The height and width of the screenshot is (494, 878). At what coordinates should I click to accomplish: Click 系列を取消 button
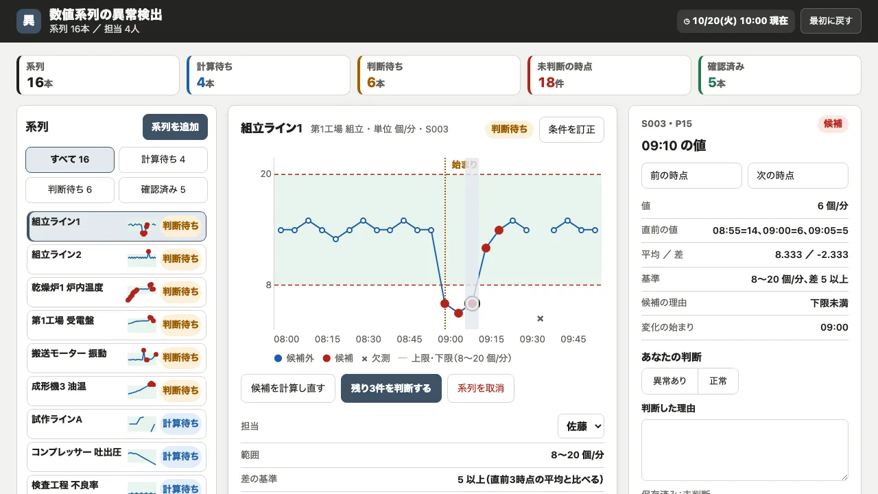point(481,388)
